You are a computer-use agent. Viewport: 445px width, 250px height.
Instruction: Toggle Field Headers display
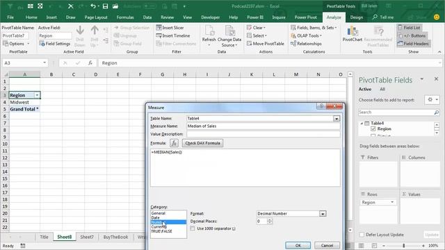[413, 44]
